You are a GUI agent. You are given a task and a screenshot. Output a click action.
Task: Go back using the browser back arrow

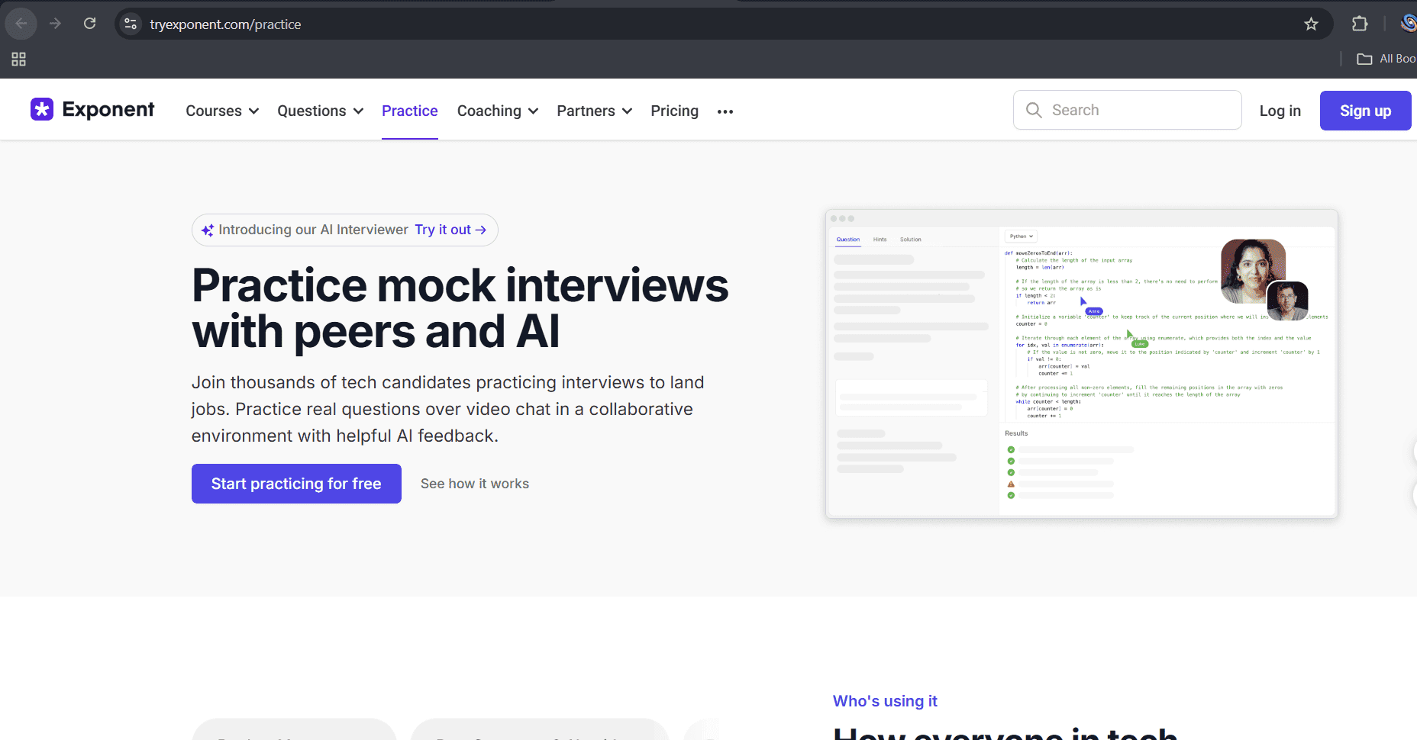(x=21, y=23)
